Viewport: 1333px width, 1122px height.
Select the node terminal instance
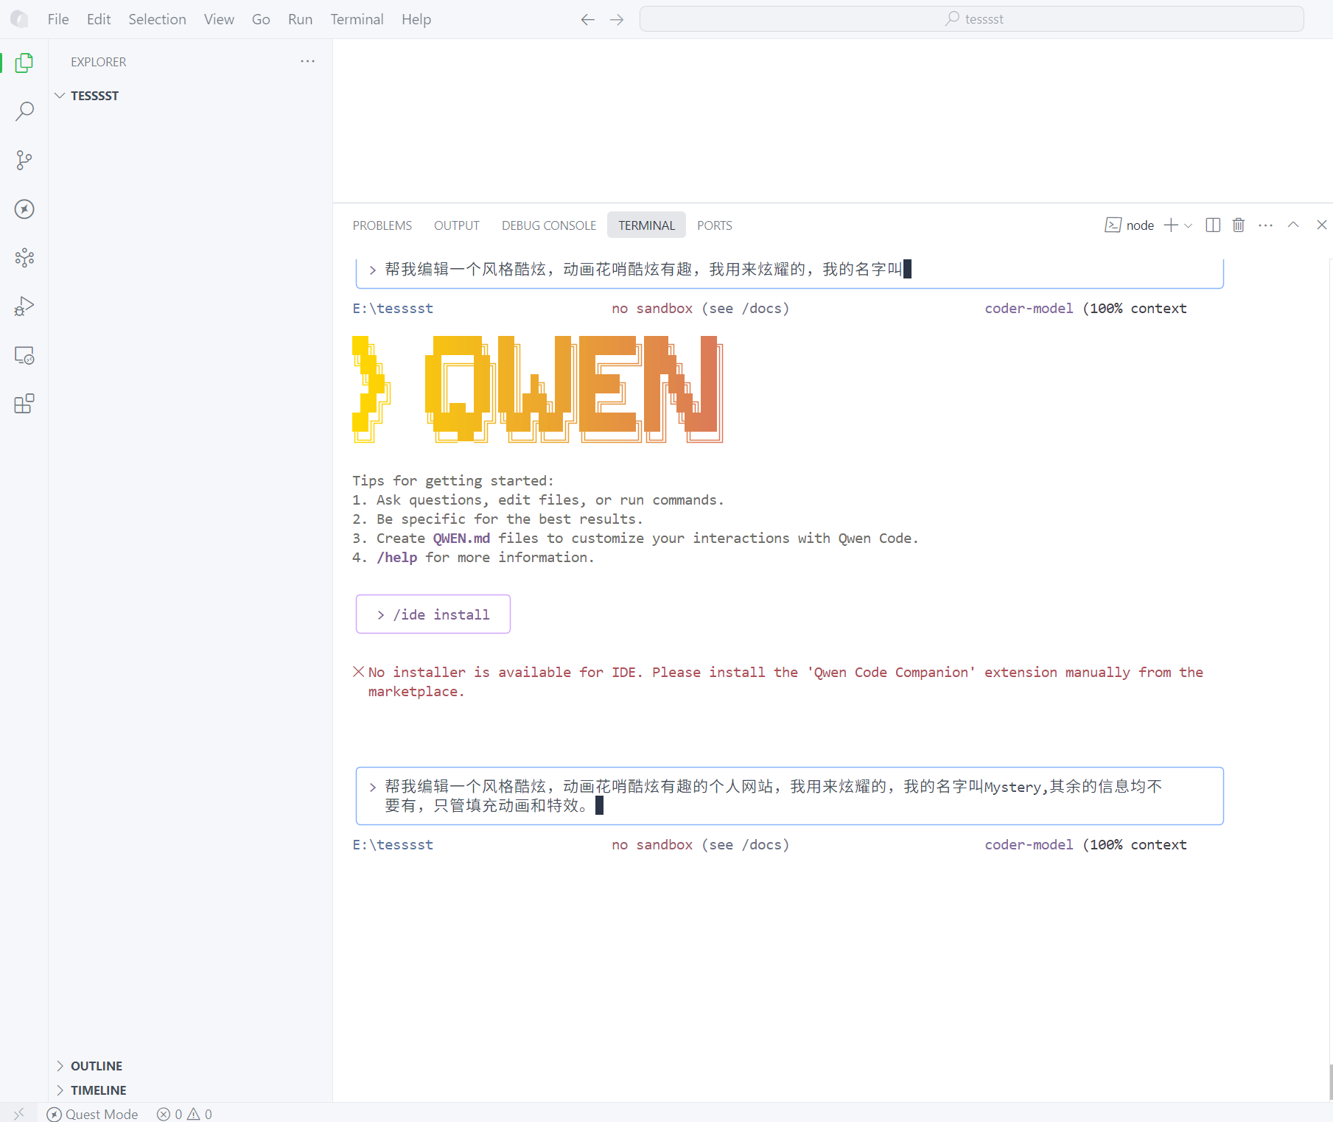pos(1130,225)
